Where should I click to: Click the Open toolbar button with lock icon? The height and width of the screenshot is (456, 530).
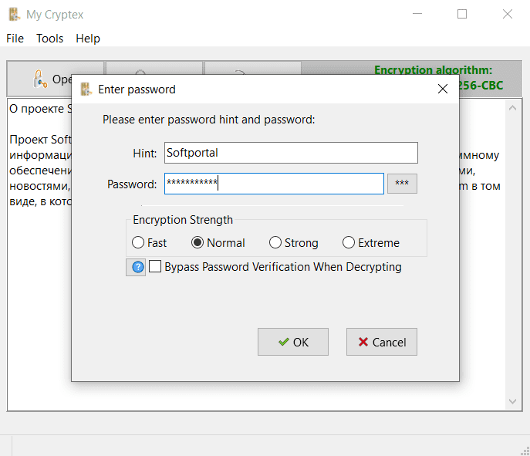pos(54,79)
